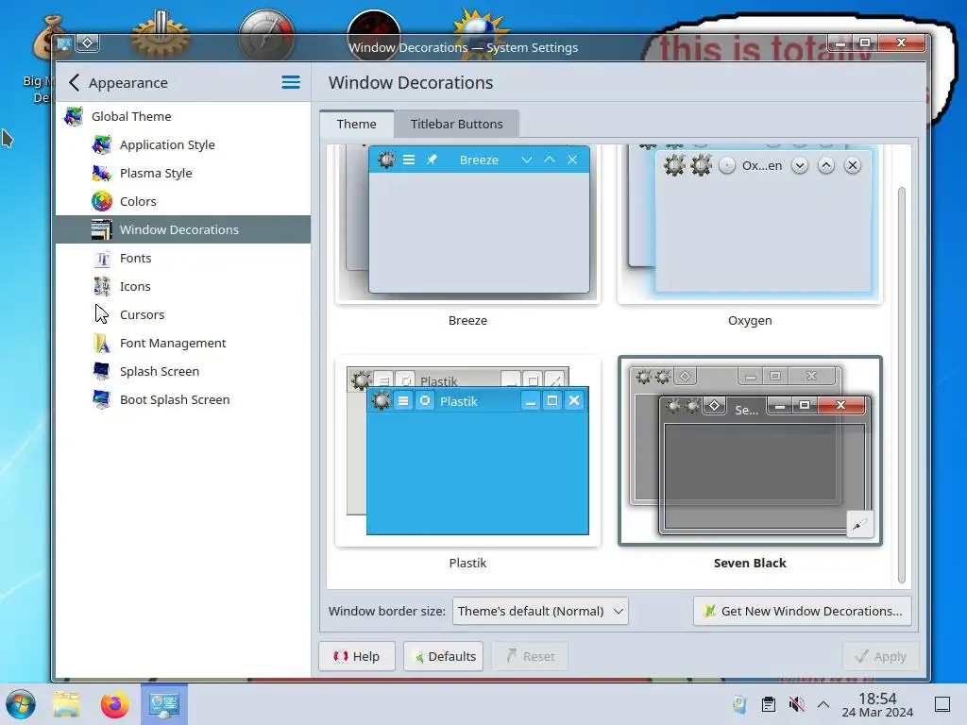Expand hidden system tray icons arrow
The image size is (967, 725).
point(823,704)
